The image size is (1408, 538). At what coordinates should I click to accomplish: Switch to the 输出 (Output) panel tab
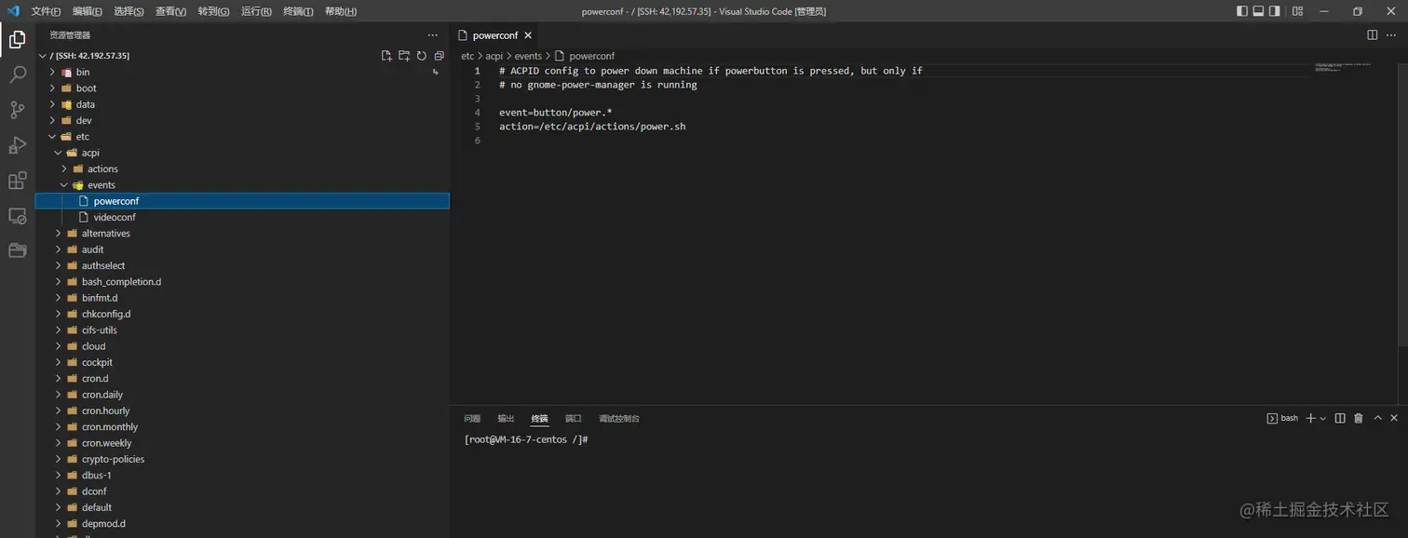[506, 419]
